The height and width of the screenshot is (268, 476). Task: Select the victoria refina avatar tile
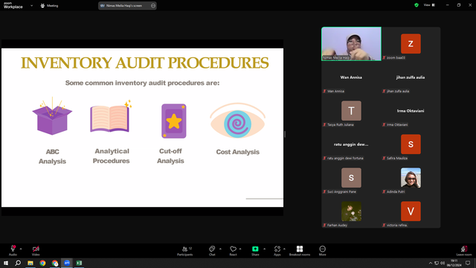411,211
